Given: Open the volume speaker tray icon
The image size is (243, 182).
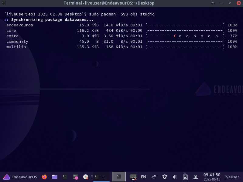Looking at the screenshot, I should pyautogui.click(x=175, y=177).
